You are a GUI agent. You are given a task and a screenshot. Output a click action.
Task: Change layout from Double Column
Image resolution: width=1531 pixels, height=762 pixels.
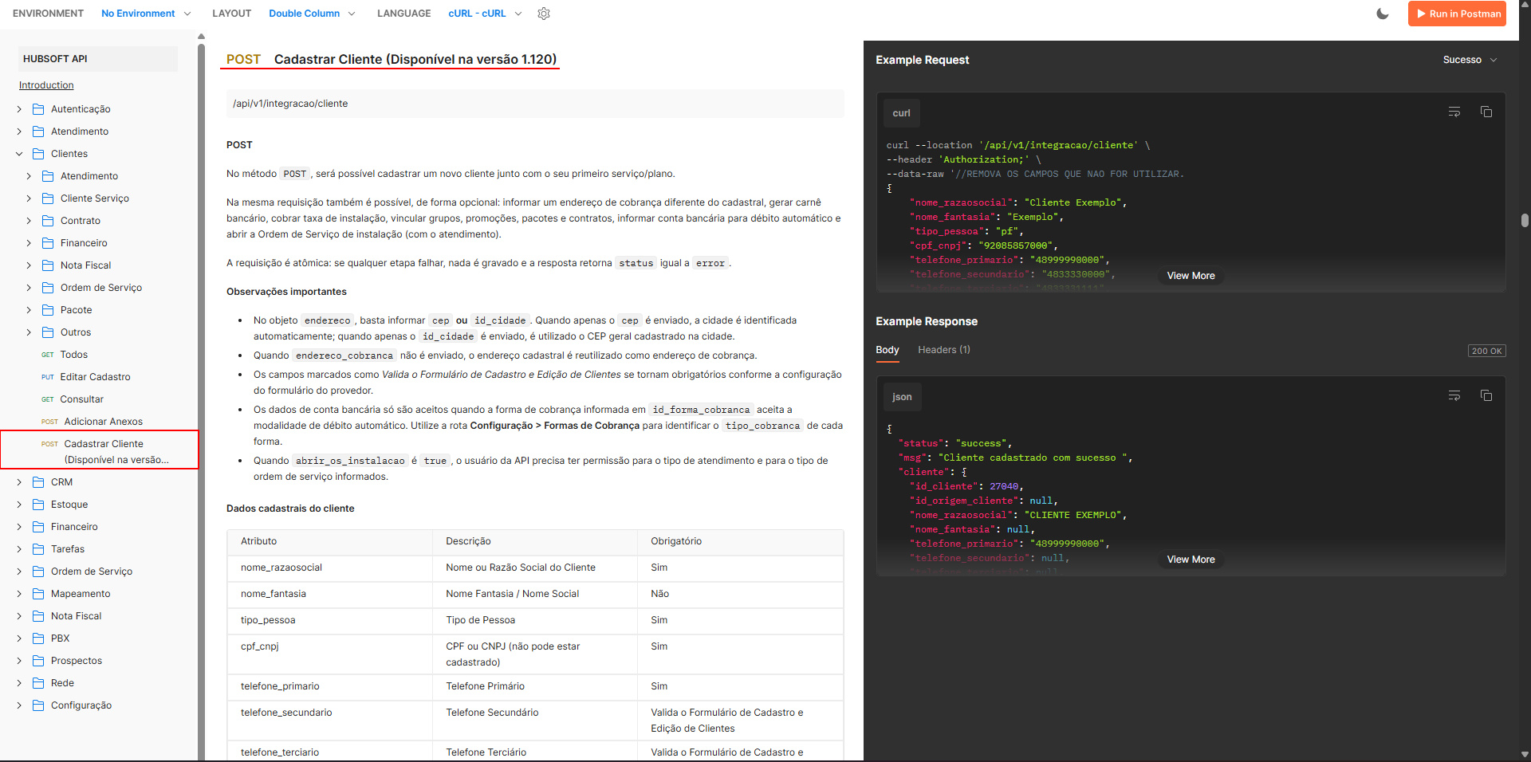pos(312,14)
